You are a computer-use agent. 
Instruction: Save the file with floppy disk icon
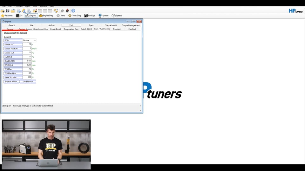click(x=8, y=11)
